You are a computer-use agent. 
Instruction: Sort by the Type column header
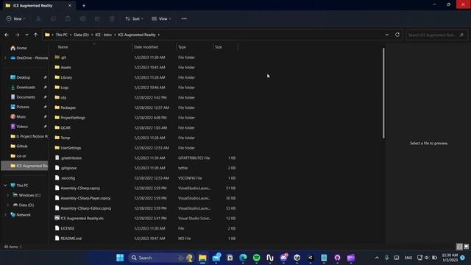click(182, 47)
